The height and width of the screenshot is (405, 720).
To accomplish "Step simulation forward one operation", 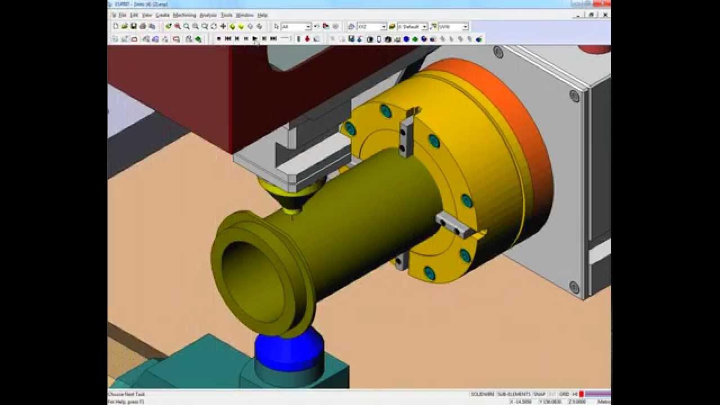I will coord(264,39).
